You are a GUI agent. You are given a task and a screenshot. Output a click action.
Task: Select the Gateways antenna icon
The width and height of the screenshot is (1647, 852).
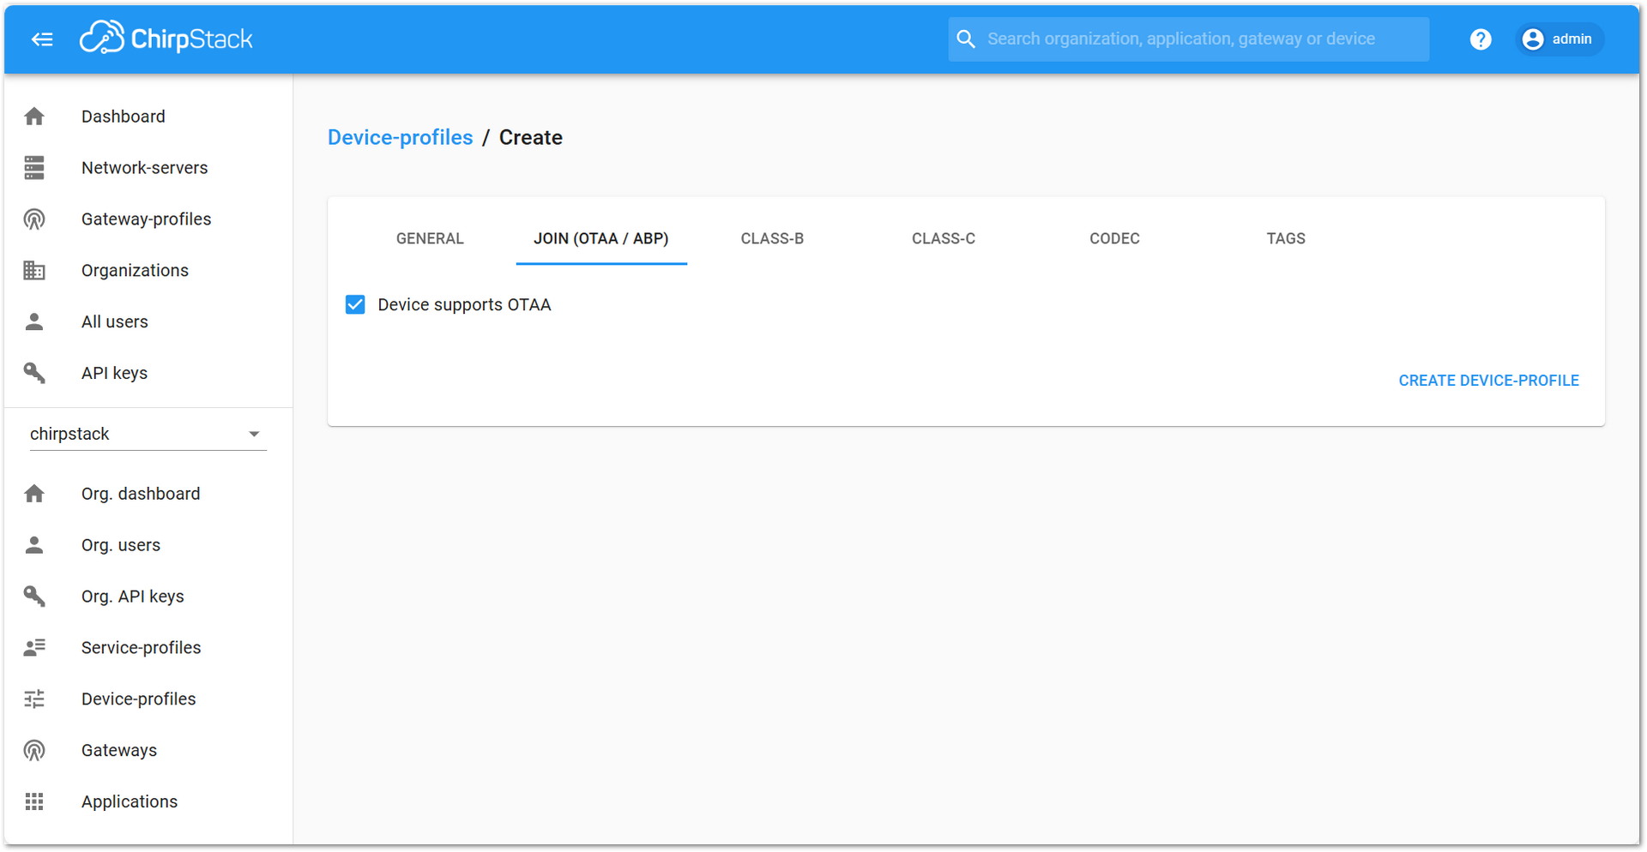coord(34,750)
